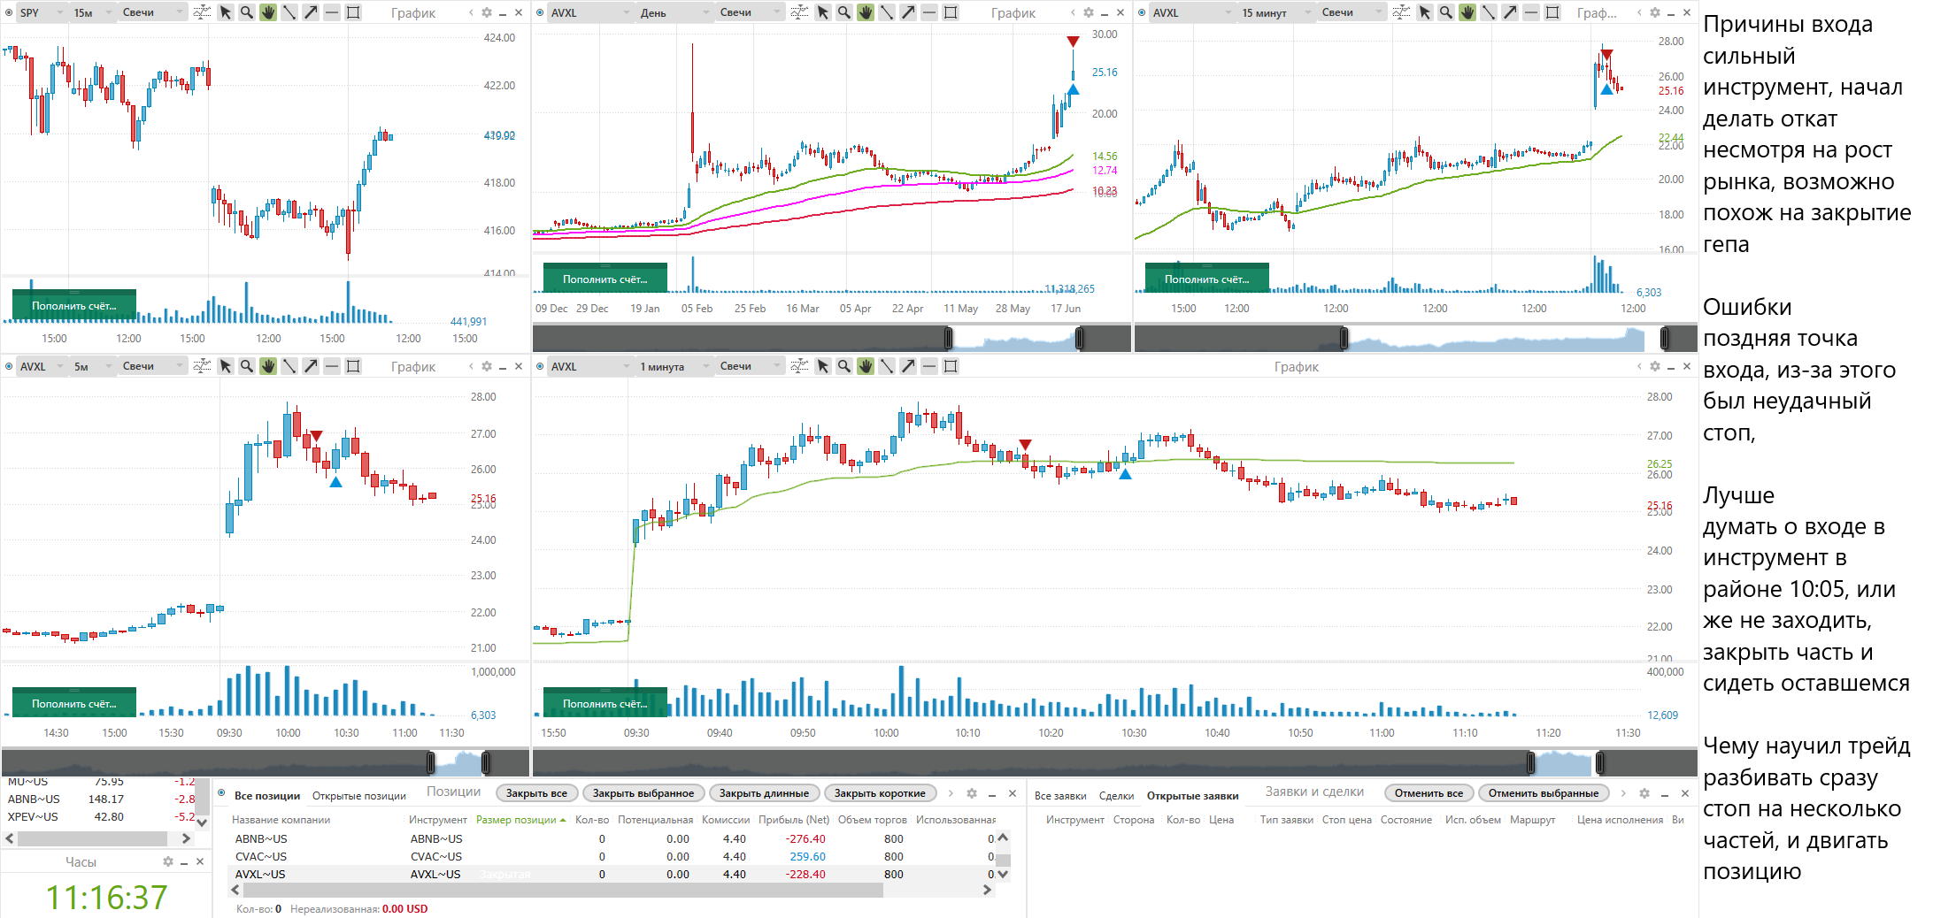Open 5м timeframe dropdown on AVXL chart
Viewport: 1933px width, 918px height.
coord(93,366)
